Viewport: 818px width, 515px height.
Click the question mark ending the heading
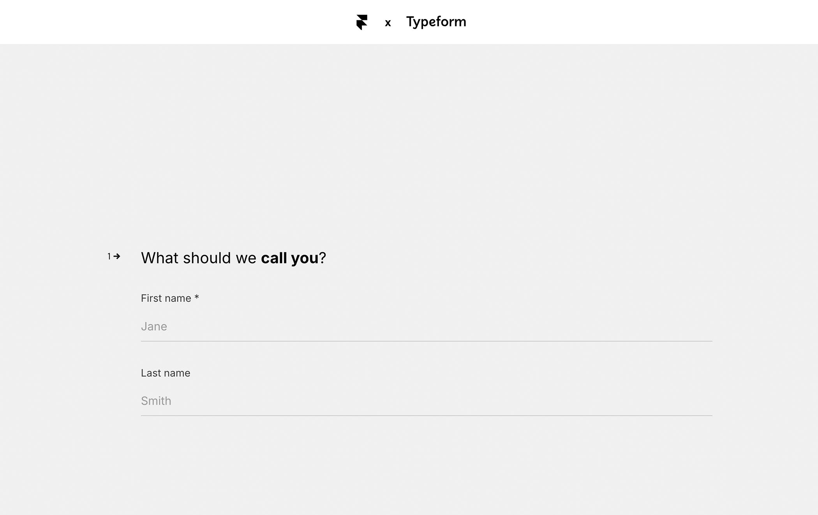[x=323, y=258]
